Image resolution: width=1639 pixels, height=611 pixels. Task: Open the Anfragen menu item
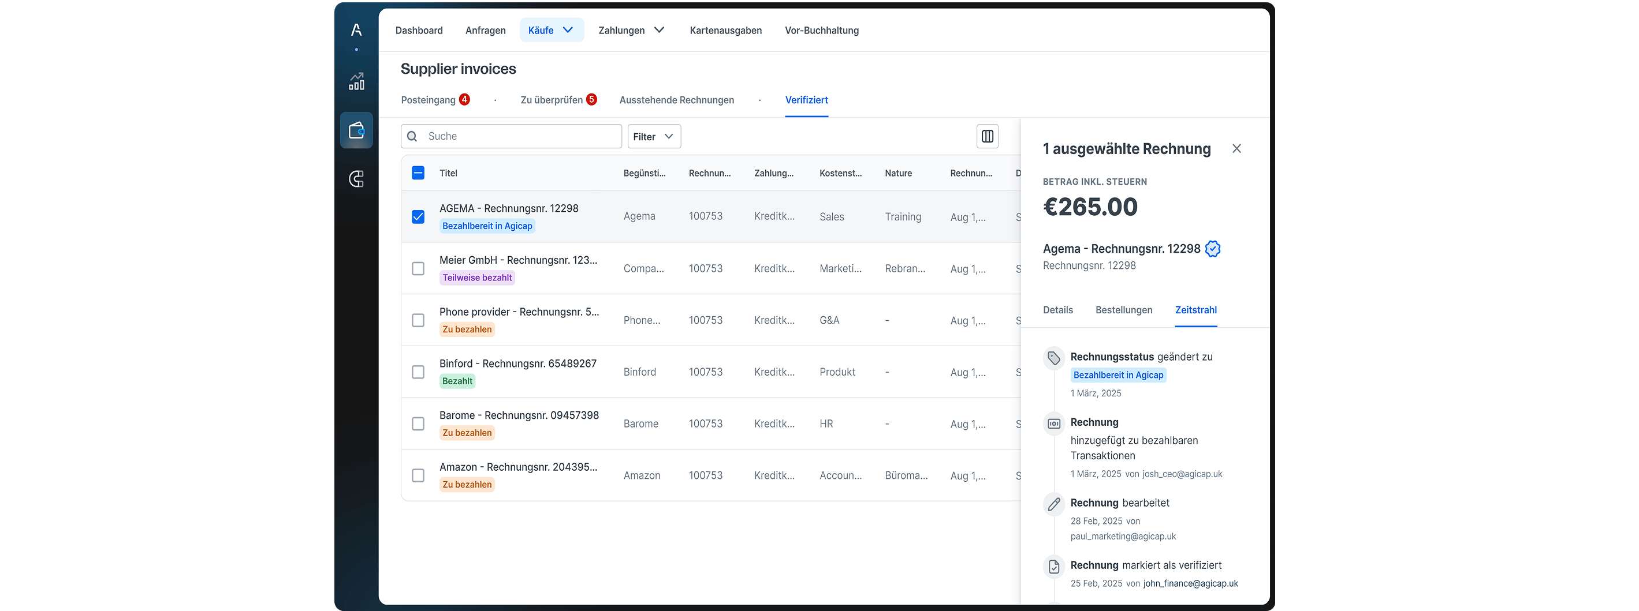pos(486,30)
